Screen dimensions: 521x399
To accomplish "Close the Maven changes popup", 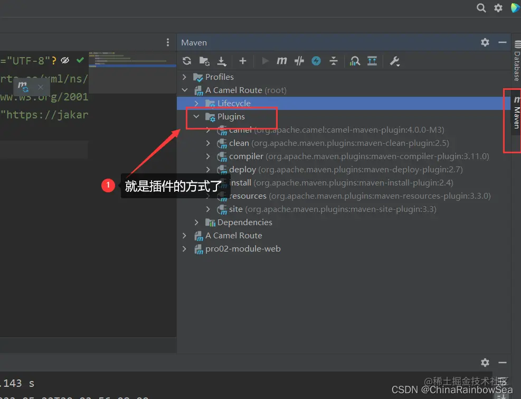I will (41, 87).
